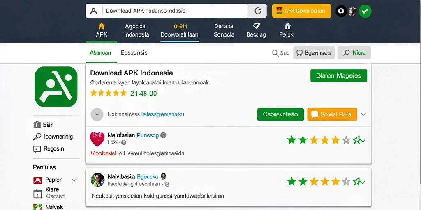Click the black circle icon in header
The width and height of the screenshot is (421, 210).
tap(341, 11)
